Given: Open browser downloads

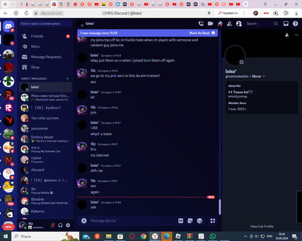Looking at the screenshot, I should coord(296,13).
